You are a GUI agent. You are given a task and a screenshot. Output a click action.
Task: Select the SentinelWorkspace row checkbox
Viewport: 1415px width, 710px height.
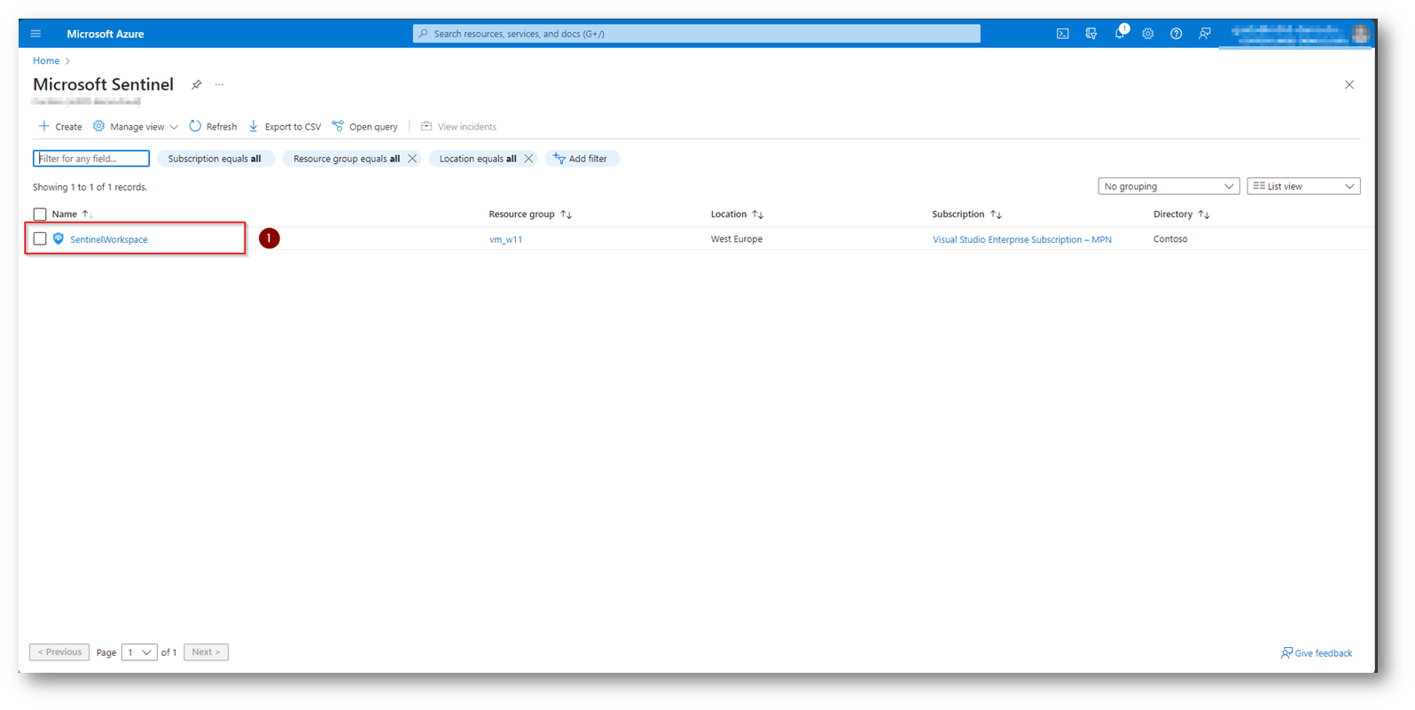(x=40, y=239)
